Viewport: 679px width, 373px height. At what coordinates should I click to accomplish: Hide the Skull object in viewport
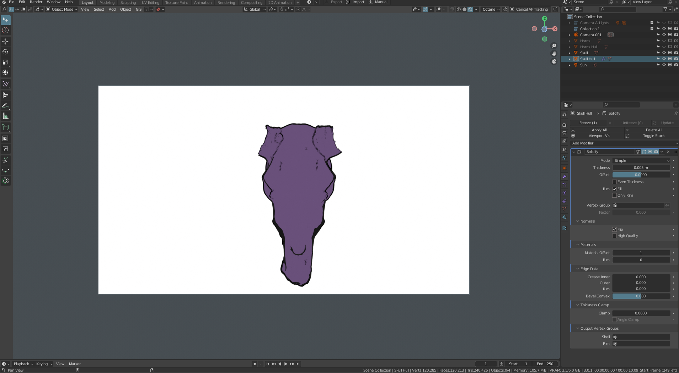pos(664,53)
